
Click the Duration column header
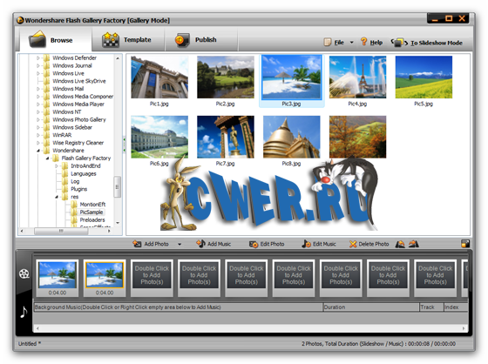pyautogui.click(x=371, y=307)
